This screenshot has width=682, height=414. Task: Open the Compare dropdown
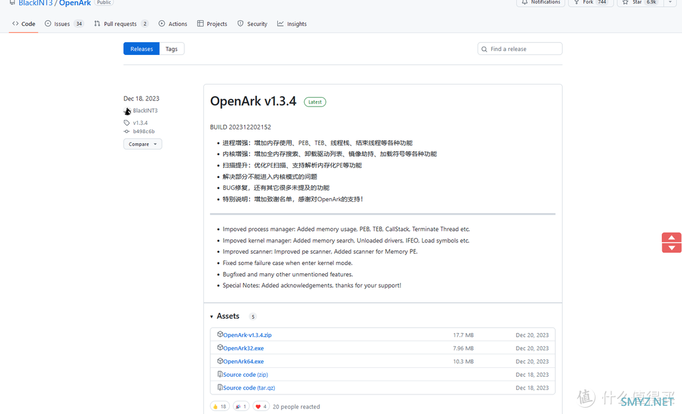click(x=143, y=144)
